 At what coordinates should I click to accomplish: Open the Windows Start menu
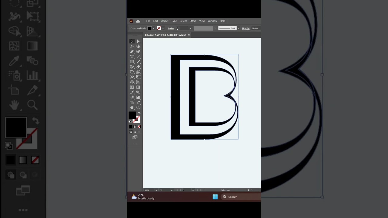pyautogui.click(x=215, y=197)
